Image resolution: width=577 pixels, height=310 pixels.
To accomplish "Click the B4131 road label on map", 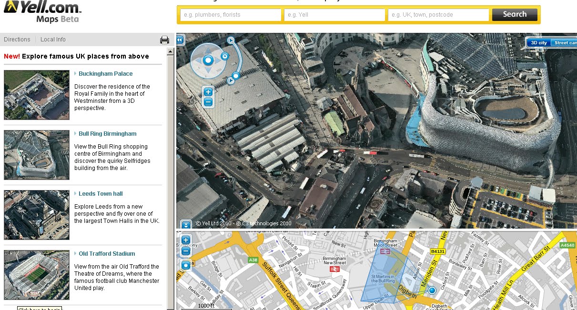I will 437,251.
